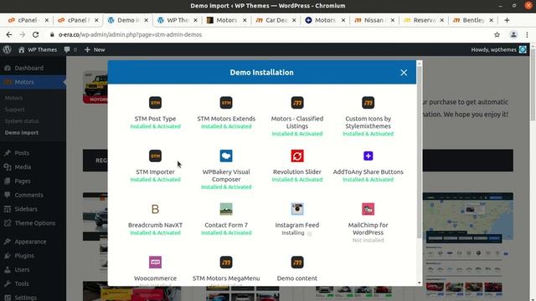Click the WPBakery Visual Composer icon
This screenshot has width=536, height=301.
[226, 156]
